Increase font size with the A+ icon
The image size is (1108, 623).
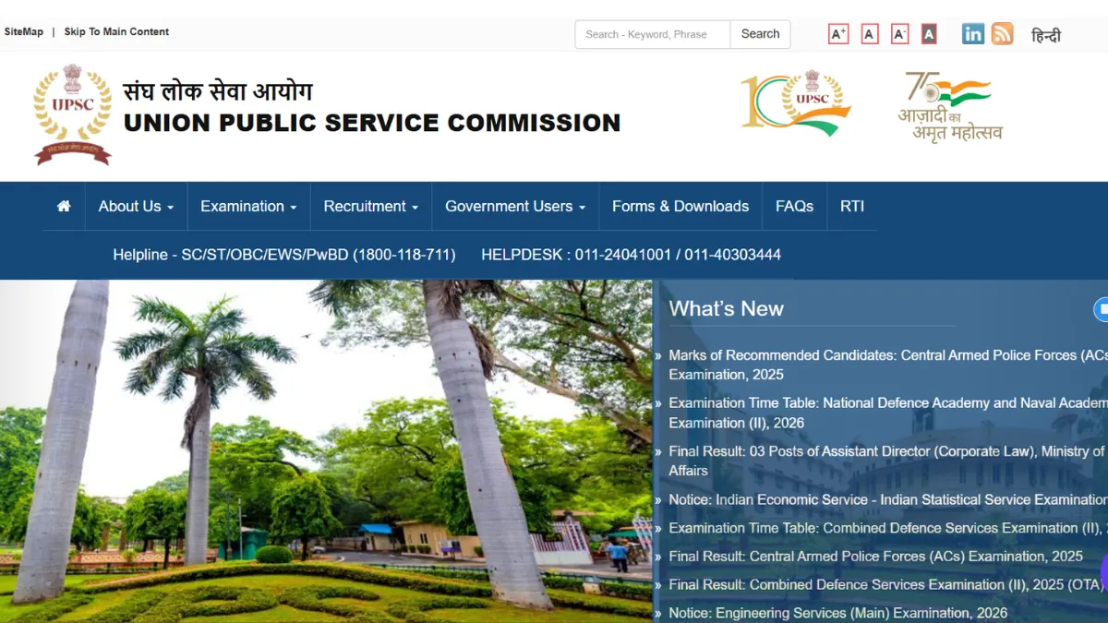pyautogui.click(x=838, y=34)
